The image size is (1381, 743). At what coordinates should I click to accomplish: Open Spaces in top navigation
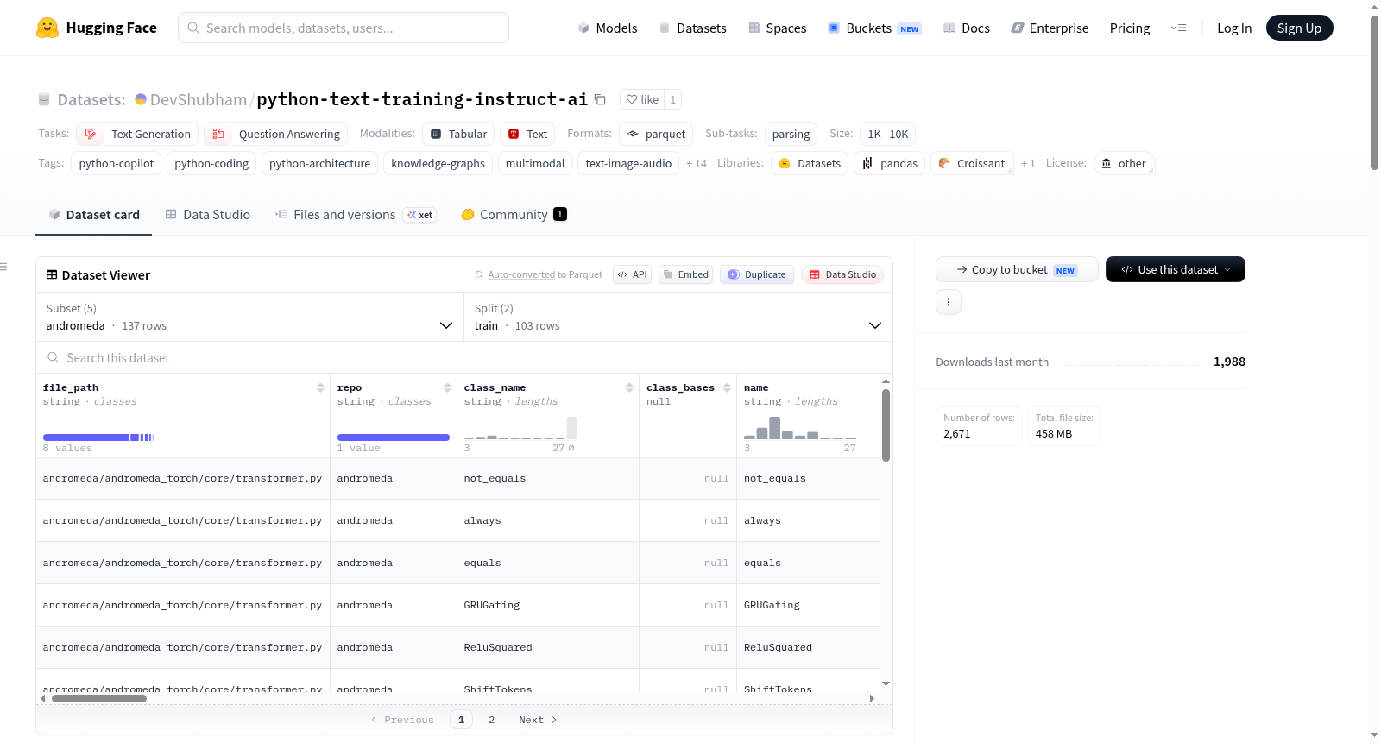point(778,28)
